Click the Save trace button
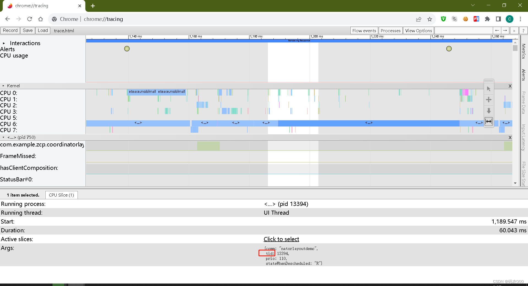This screenshot has height=286, width=528. pos(28,31)
